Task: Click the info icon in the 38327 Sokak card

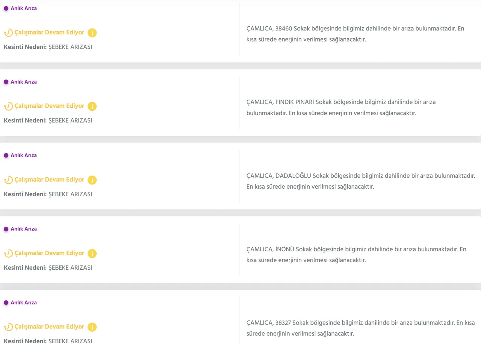Action: pos(92,327)
